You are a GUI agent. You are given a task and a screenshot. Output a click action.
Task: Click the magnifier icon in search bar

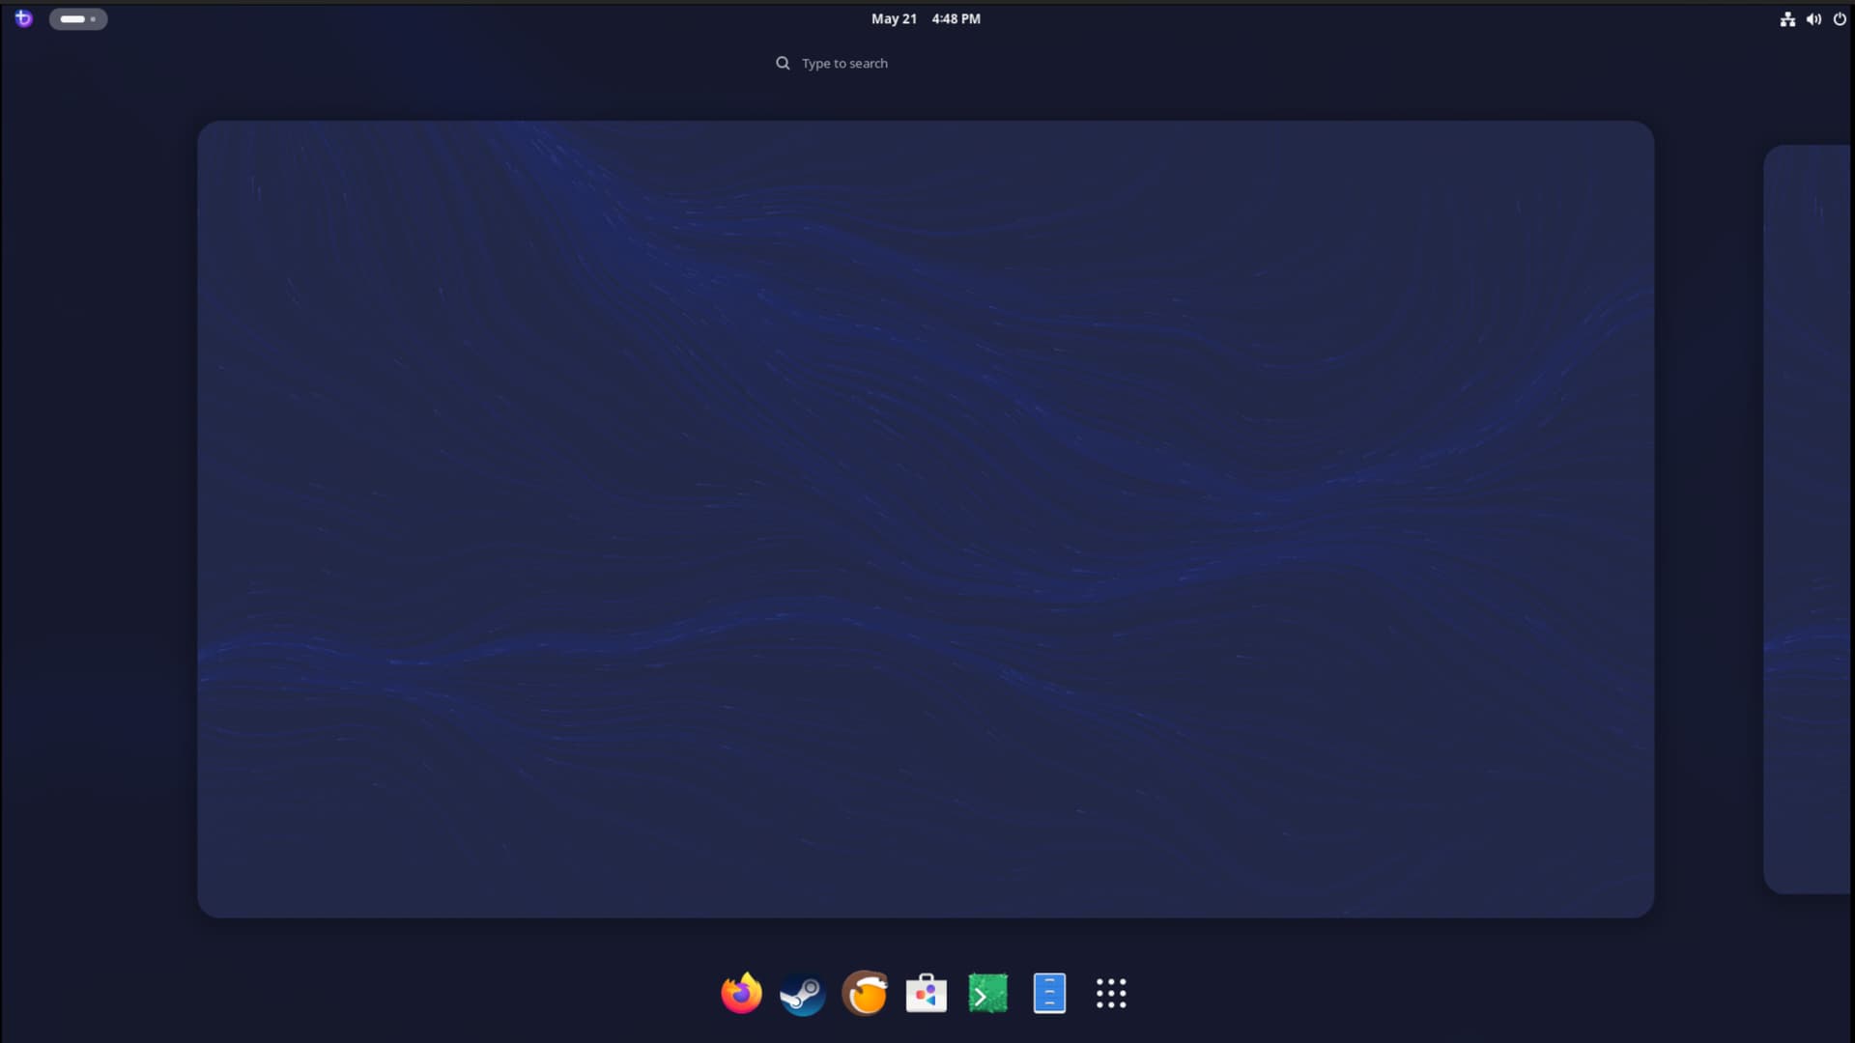783,64
